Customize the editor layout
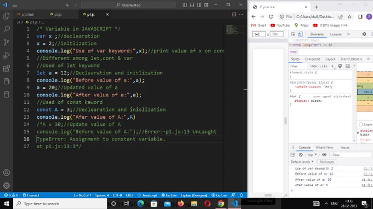This screenshot has height=209, width=373. [206, 5]
